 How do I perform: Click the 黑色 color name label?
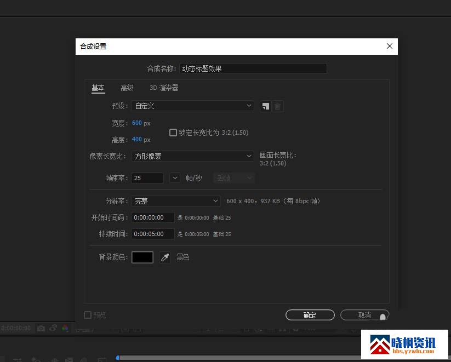point(183,257)
